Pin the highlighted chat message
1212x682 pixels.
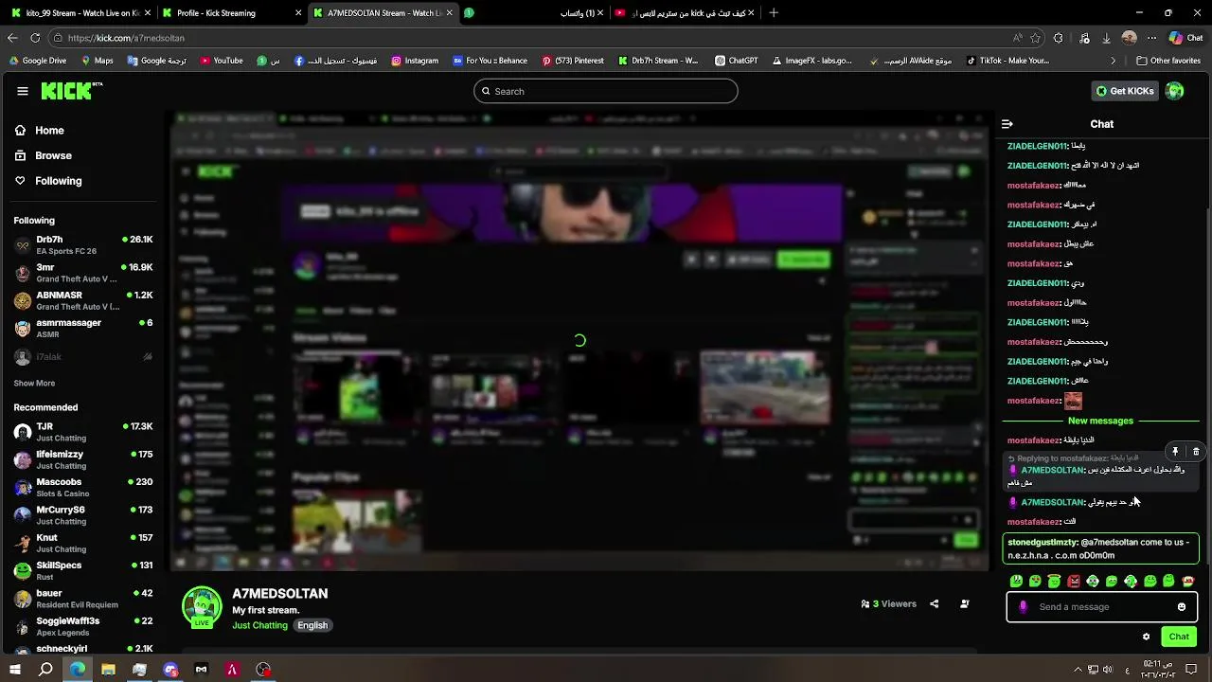[x=1175, y=452]
